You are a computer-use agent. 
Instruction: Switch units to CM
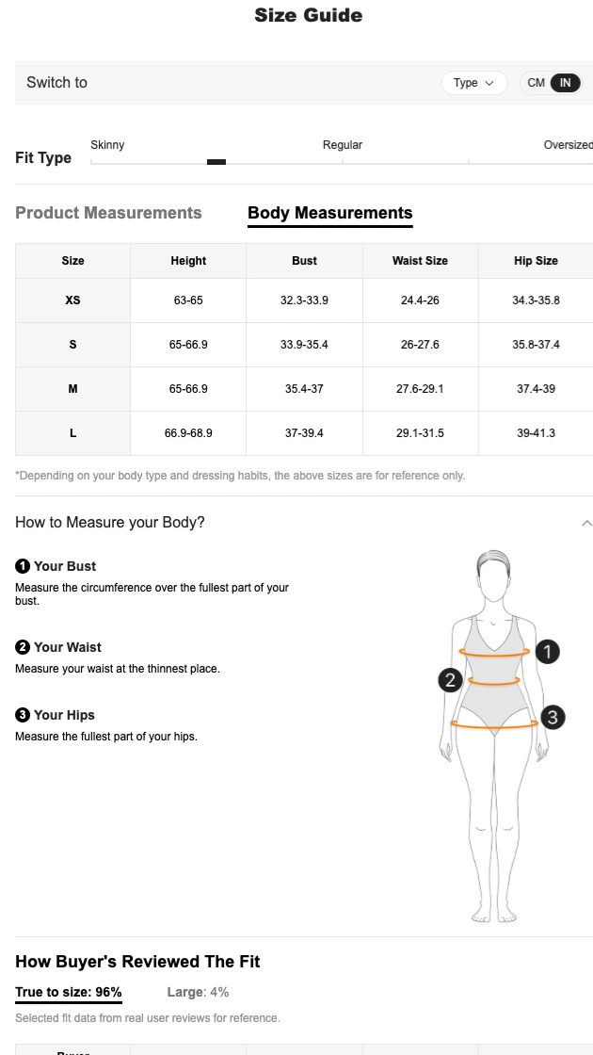tap(536, 83)
